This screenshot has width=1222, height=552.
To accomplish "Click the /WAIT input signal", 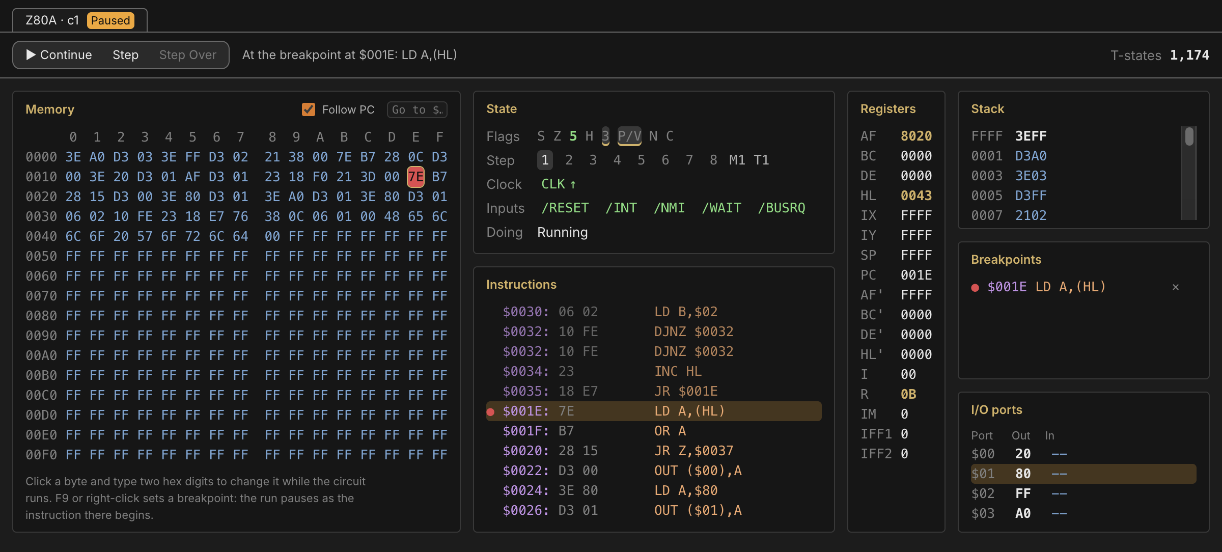I will point(721,208).
